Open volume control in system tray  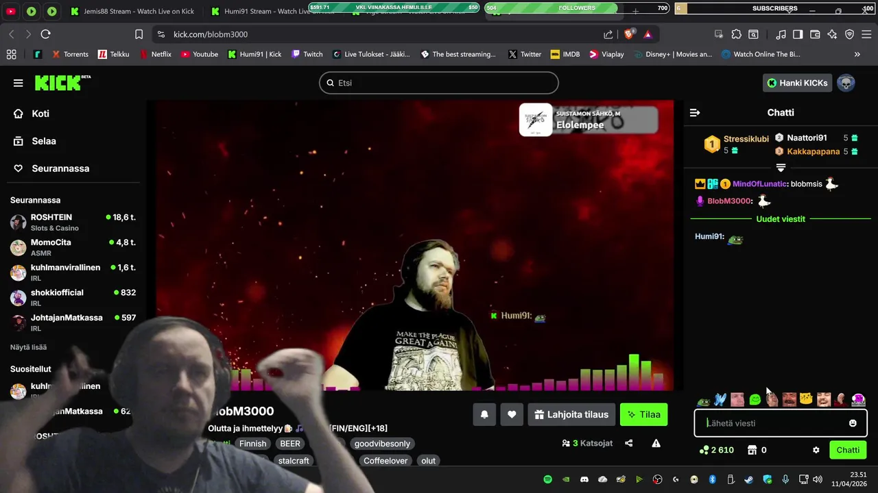pyautogui.click(x=817, y=479)
